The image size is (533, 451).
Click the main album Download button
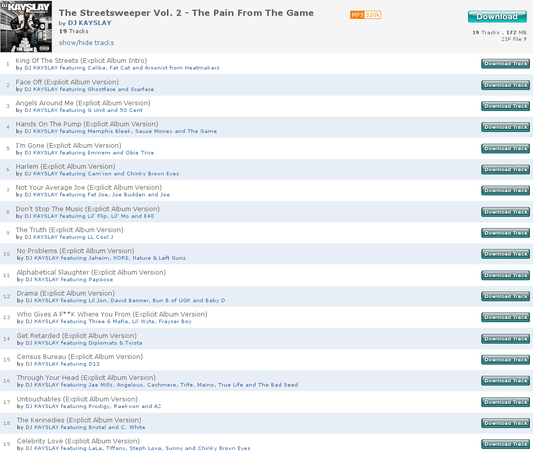tap(497, 17)
